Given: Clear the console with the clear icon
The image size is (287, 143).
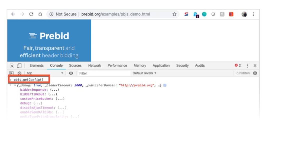Looking at the screenshot, I should tap(19, 73).
